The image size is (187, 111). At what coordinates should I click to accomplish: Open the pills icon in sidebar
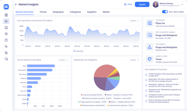click(x=6, y=53)
